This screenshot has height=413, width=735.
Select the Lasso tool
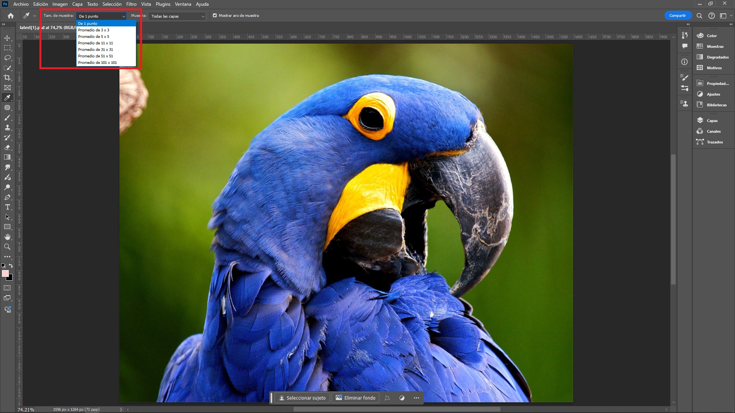(7, 58)
